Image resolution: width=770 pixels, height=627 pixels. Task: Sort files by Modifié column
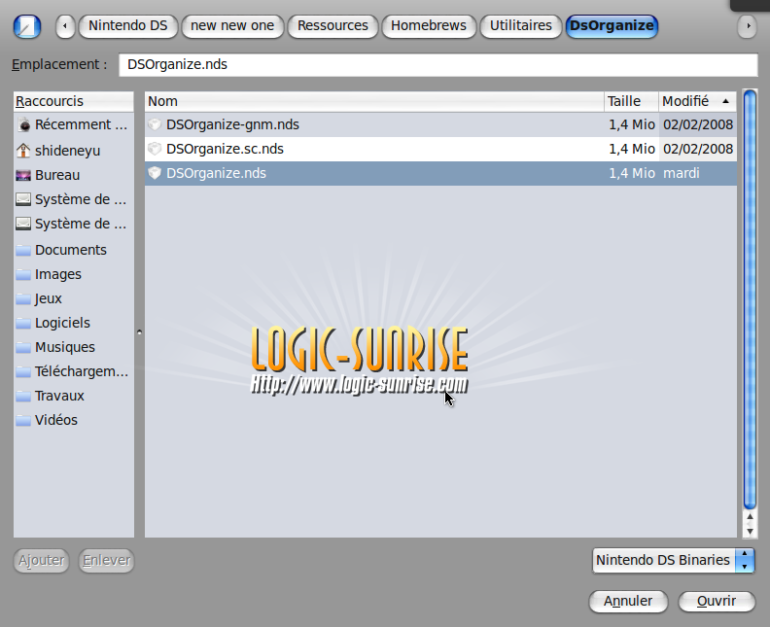(697, 101)
